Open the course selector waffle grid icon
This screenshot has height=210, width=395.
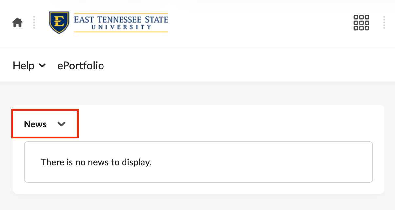point(361,23)
